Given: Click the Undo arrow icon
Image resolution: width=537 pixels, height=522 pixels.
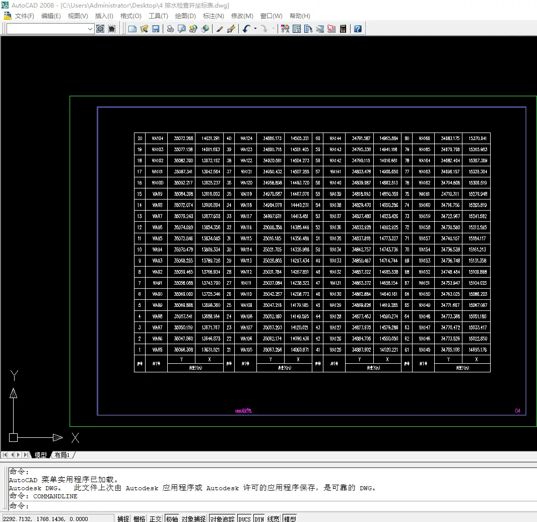Looking at the screenshot, I should (x=246, y=29).
